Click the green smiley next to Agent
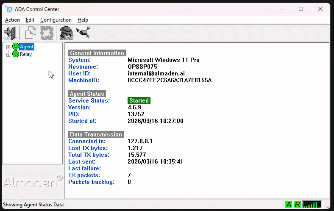 point(16,46)
